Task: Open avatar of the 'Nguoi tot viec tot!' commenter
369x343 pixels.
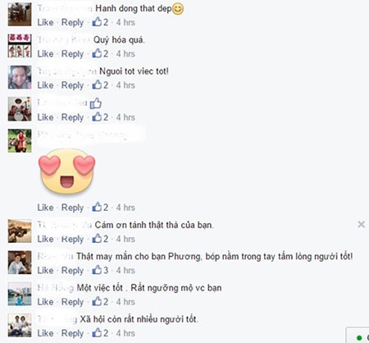Action: (20, 77)
